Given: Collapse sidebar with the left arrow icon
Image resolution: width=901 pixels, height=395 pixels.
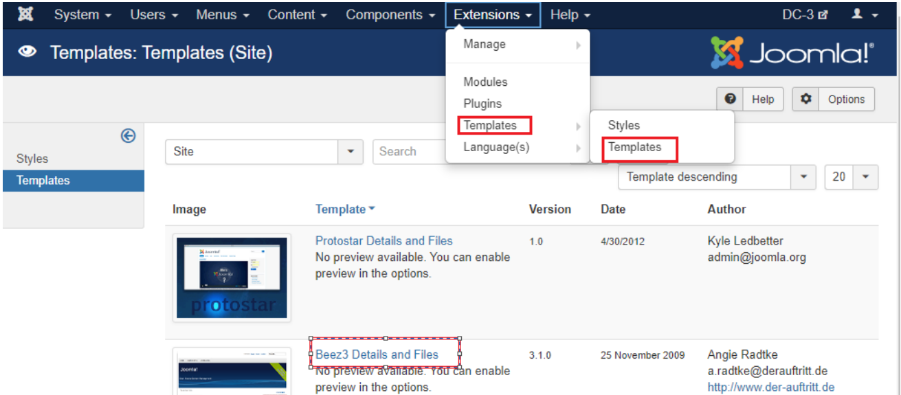Looking at the screenshot, I should [x=128, y=136].
